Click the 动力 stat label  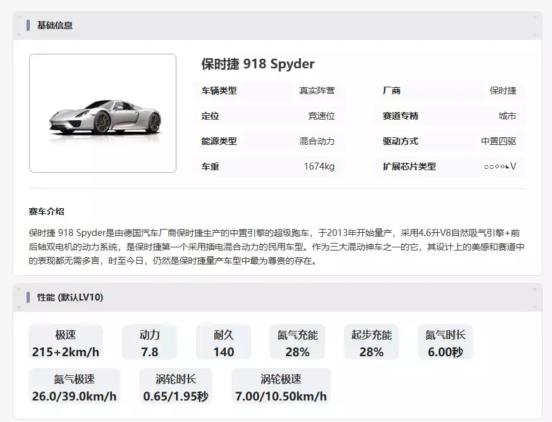[150, 335]
